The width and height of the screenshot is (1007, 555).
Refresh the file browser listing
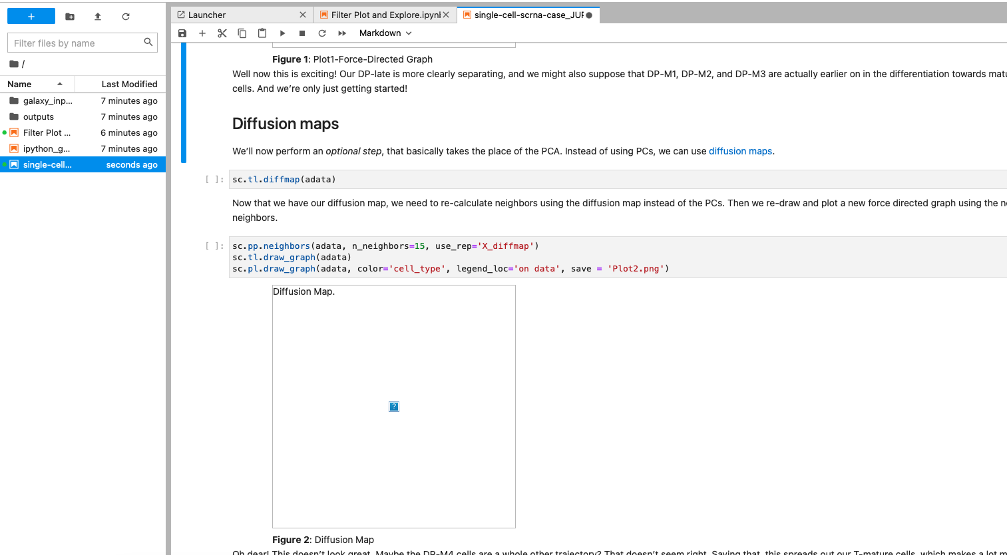(x=125, y=16)
